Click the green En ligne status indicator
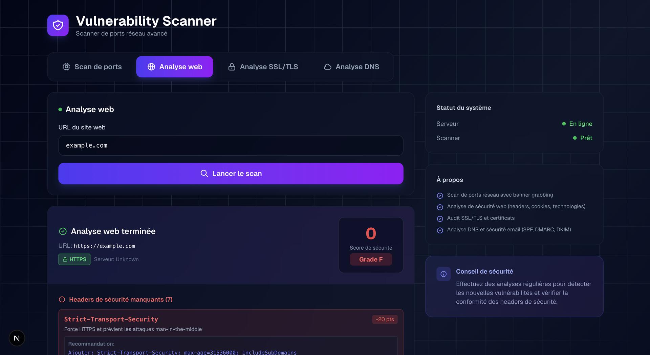 pos(577,124)
